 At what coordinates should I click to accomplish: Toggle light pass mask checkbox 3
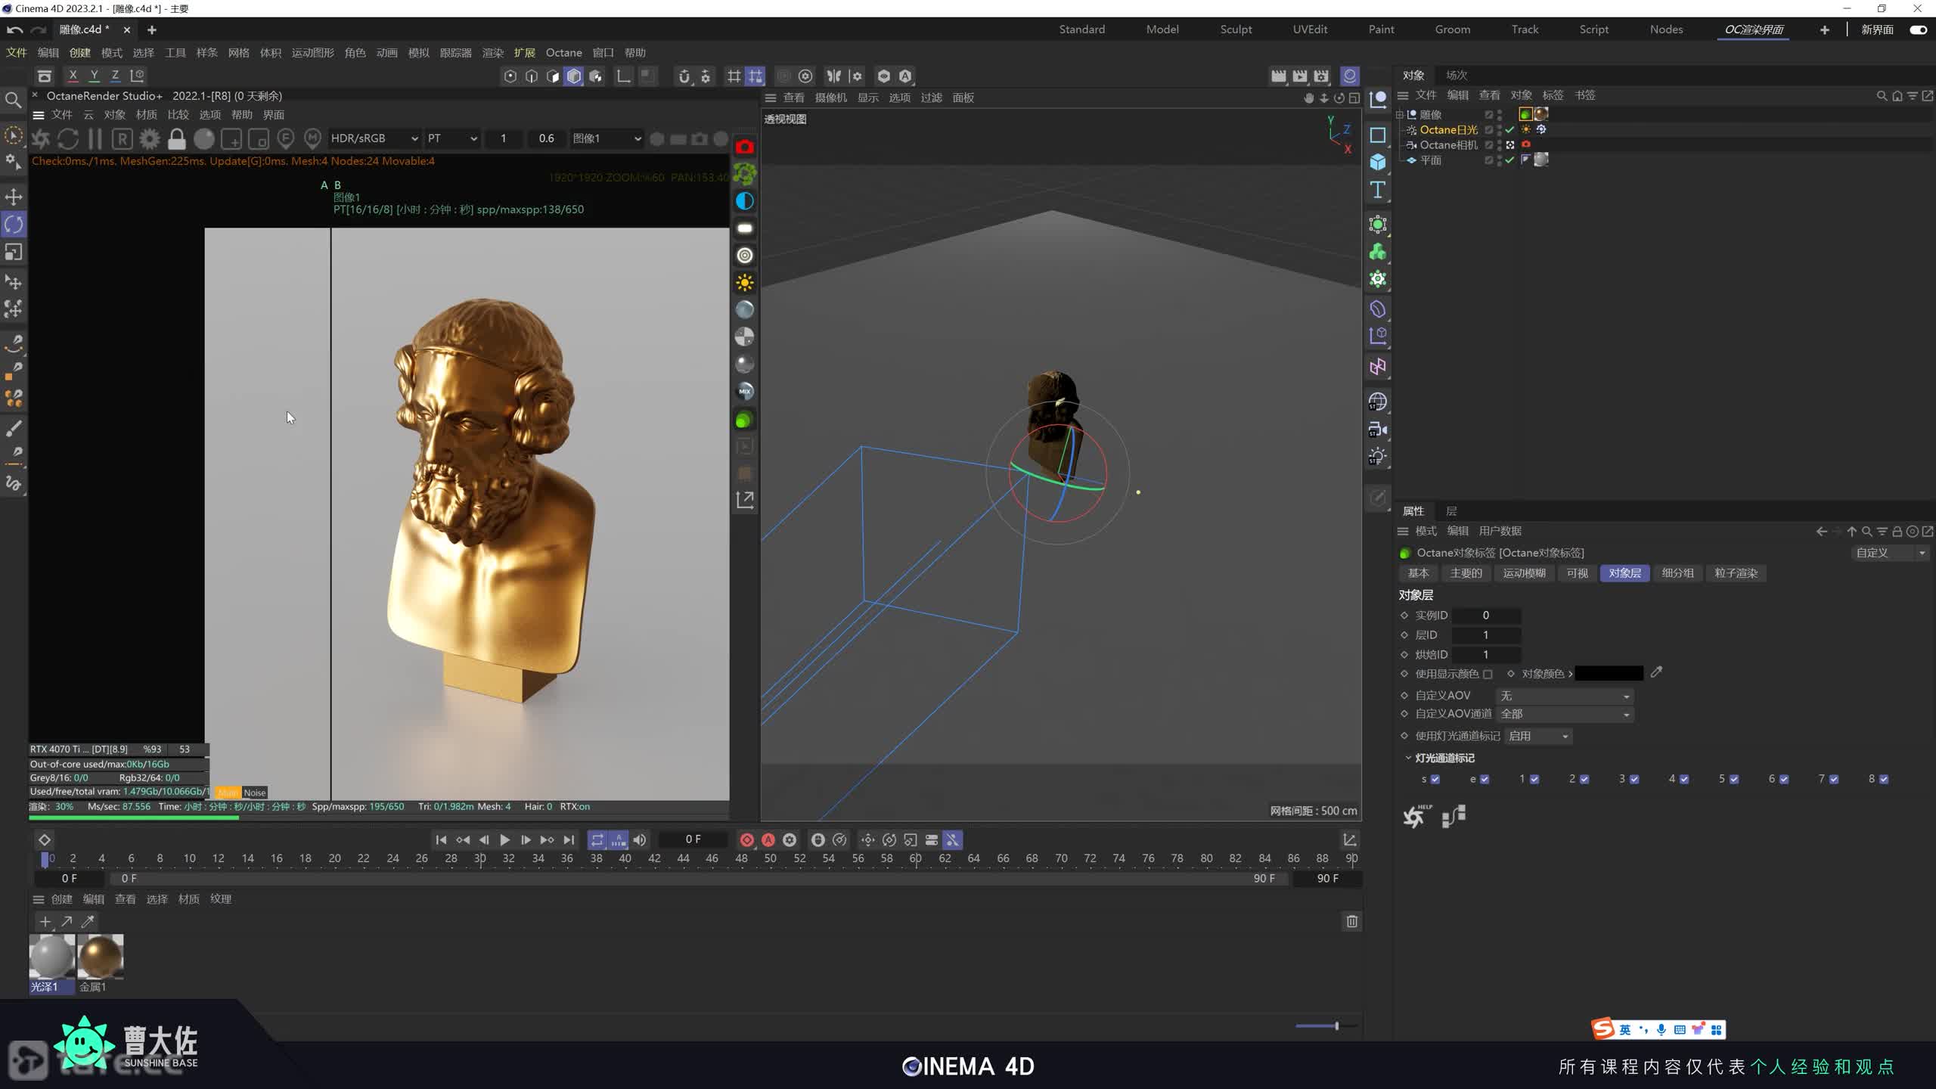1634,779
